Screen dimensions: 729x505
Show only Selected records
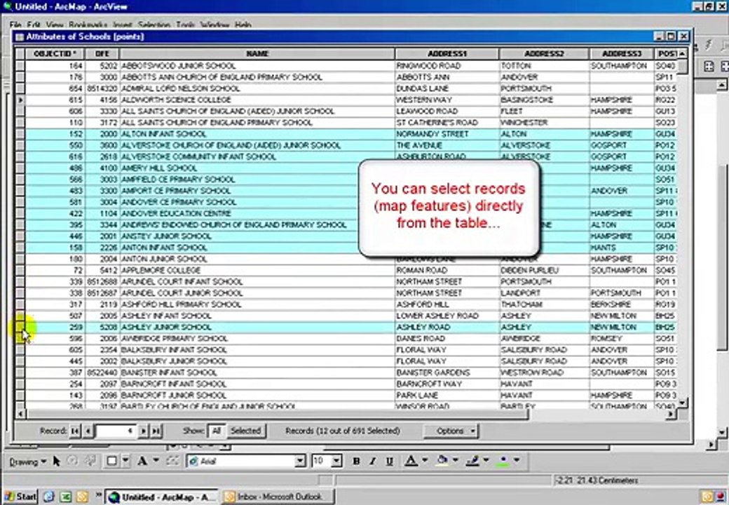click(246, 431)
